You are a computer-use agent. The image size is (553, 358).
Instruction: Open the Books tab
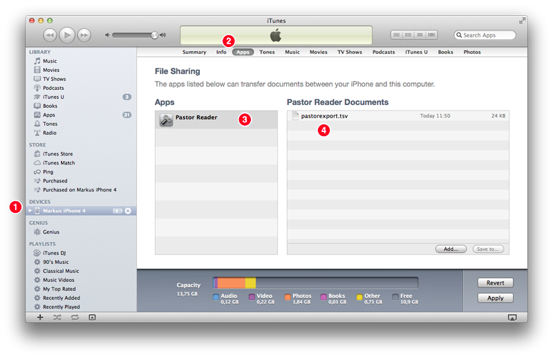445,53
